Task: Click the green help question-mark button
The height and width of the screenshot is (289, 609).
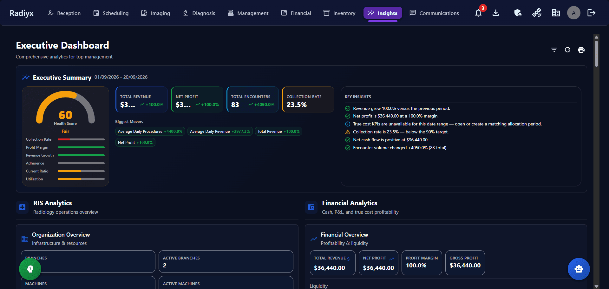Action: (30, 269)
